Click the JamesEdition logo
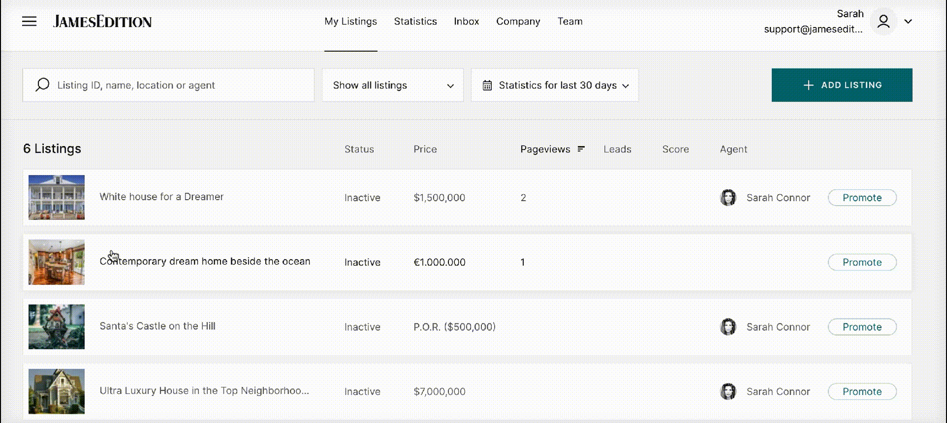947x423 pixels. pyautogui.click(x=103, y=21)
